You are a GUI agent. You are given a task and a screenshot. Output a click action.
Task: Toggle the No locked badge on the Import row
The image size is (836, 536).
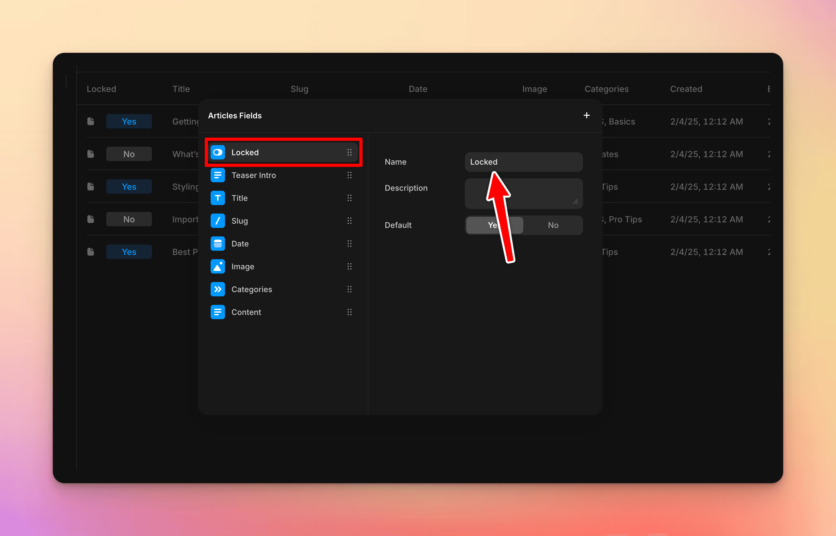129,219
